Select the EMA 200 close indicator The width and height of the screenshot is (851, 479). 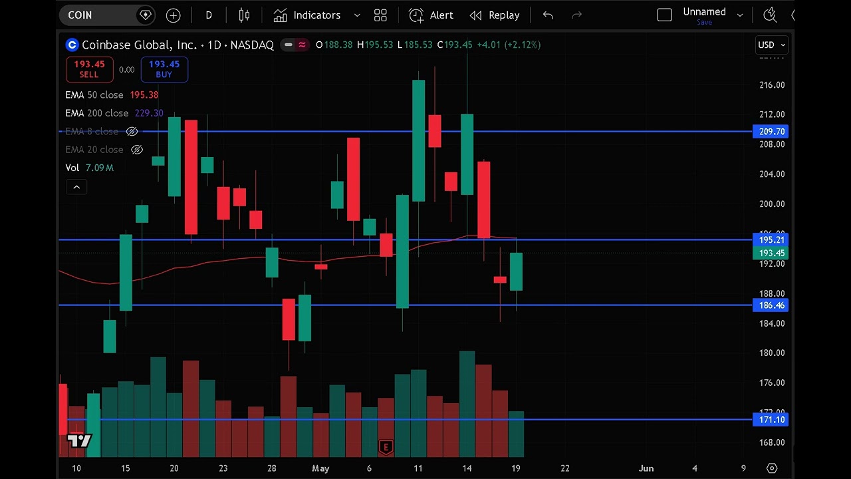click(x=97, y=113)
